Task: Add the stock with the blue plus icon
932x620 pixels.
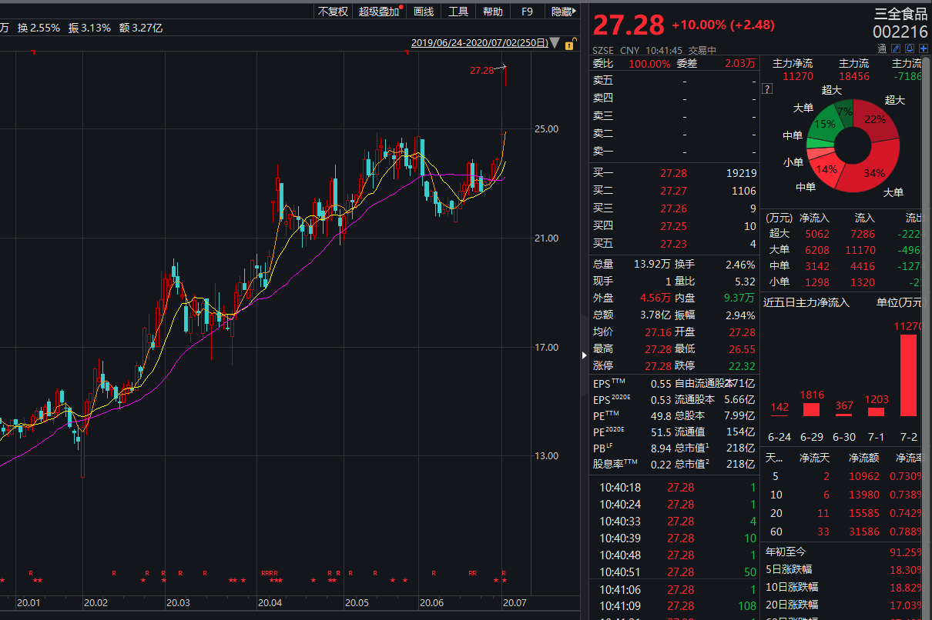Action: click(923, 49)
